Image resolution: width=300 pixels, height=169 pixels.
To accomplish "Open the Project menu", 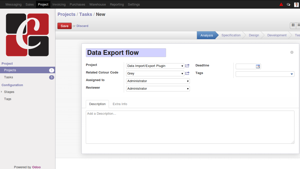I will pyautogui.click(x=43, y=4).
